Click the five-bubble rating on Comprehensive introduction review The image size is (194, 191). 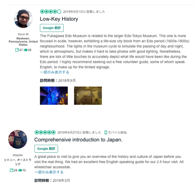tap(45, 132)
